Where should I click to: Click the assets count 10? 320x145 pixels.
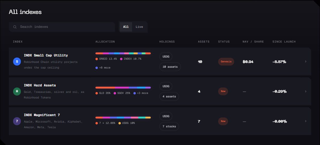tap(200, 62)
